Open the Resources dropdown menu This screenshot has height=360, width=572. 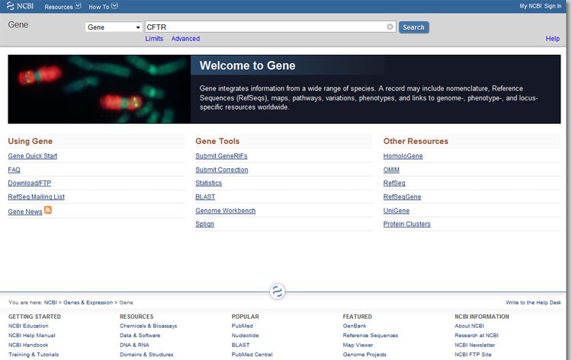point(63,7)
